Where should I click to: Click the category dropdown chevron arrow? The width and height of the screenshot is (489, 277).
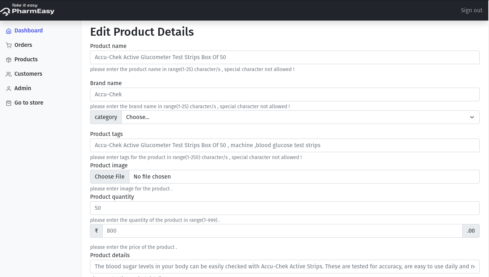tap(472, 117)
